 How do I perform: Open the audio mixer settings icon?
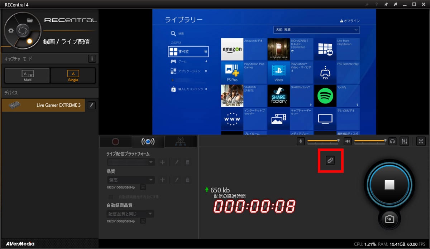coord(404,141)
